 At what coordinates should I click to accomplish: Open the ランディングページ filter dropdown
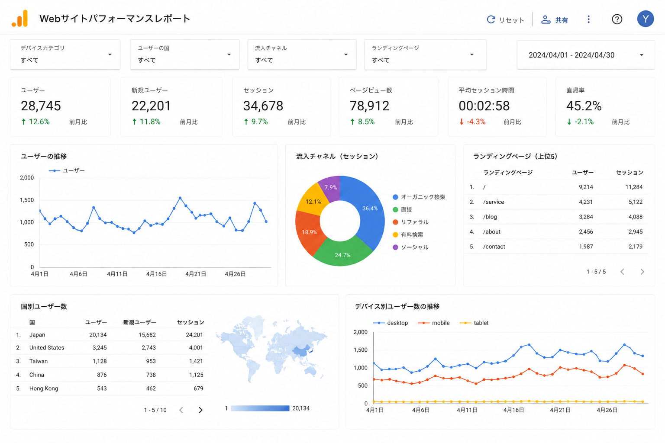click(425, 55)
